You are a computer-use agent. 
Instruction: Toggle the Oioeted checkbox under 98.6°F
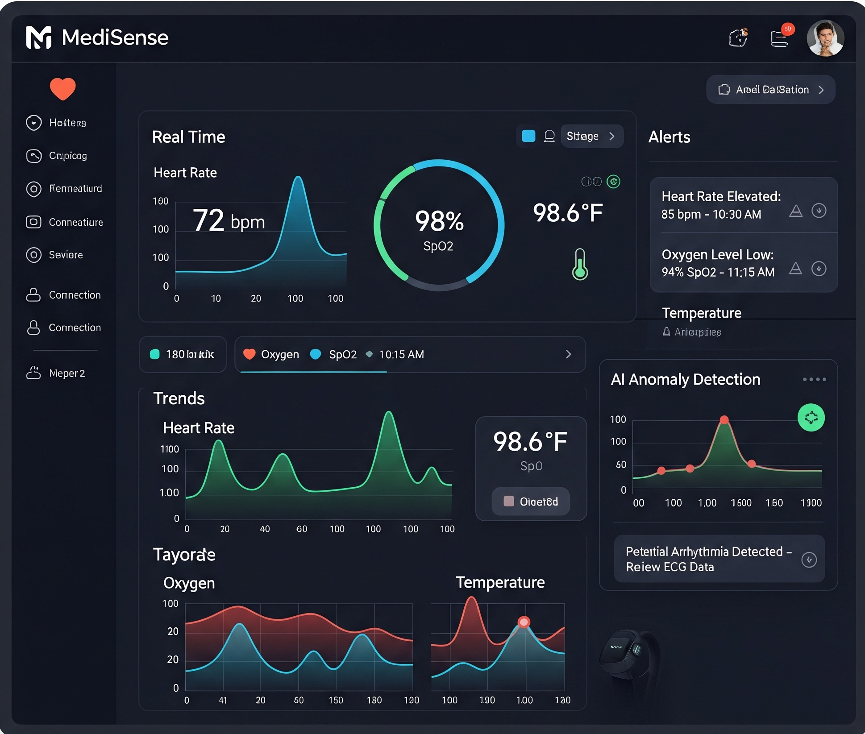(509, 501)
